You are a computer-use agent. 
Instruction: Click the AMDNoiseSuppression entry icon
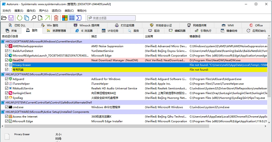coord(11,46)
